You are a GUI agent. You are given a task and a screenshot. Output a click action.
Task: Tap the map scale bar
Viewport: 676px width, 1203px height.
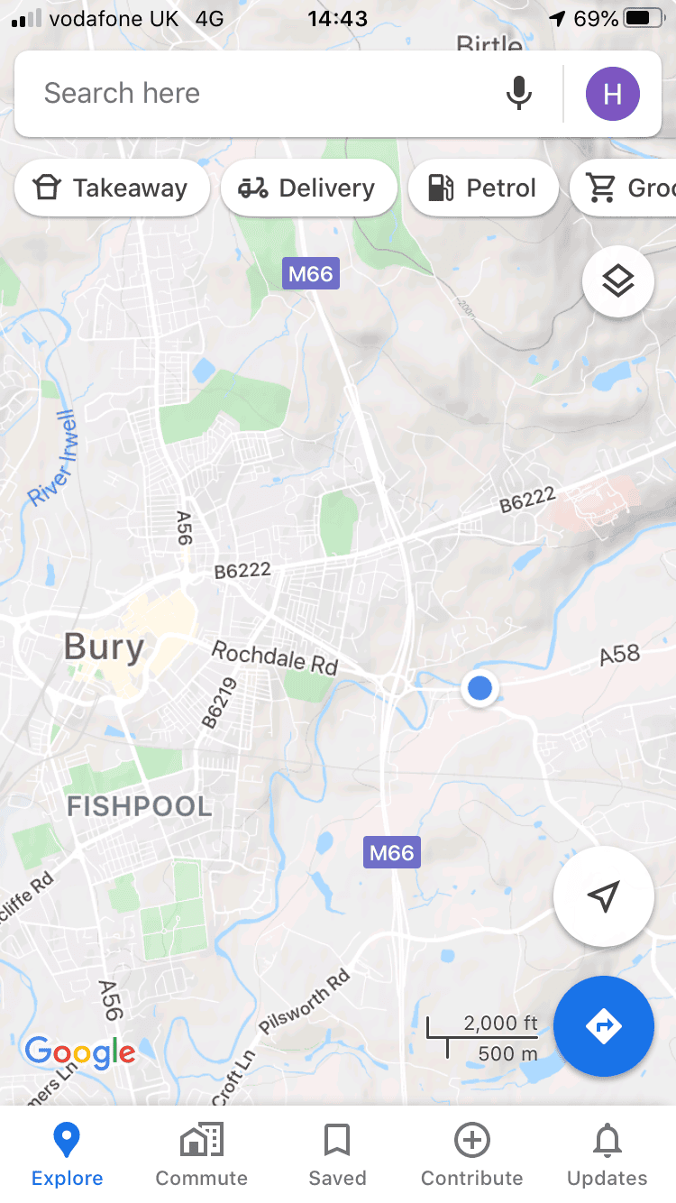coord(482,1038)
